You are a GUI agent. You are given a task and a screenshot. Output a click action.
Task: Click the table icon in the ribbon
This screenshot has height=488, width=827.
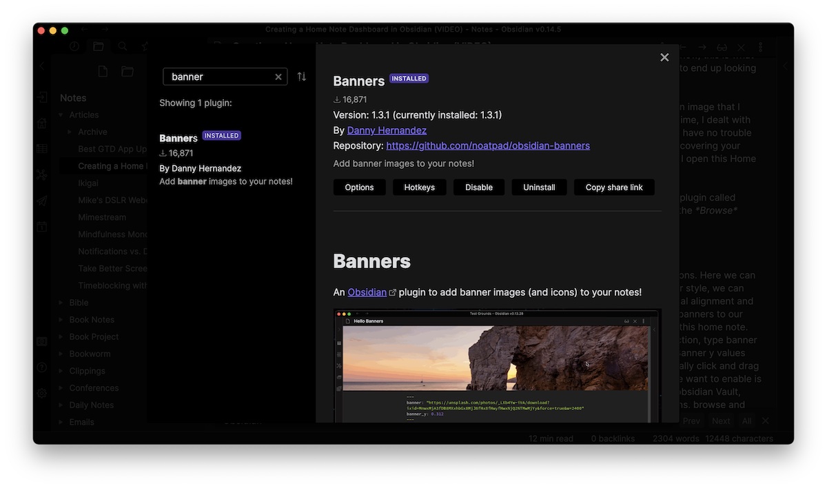tap(42, 149)
